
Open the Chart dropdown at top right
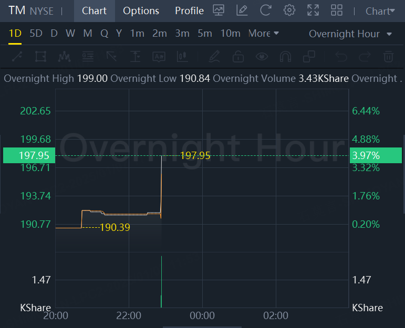coord(380,11)
